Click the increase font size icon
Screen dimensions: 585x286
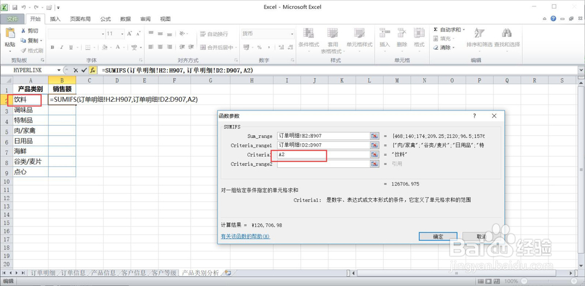(129, 33)
